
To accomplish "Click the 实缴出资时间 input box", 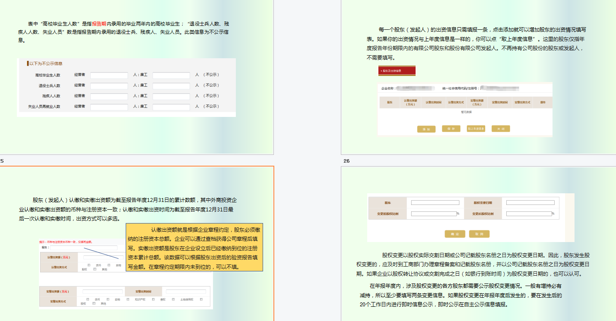I will [x=186, y=291].
